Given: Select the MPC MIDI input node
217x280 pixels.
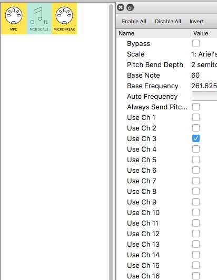Looking at the screenshot, I should coord(14,18).
